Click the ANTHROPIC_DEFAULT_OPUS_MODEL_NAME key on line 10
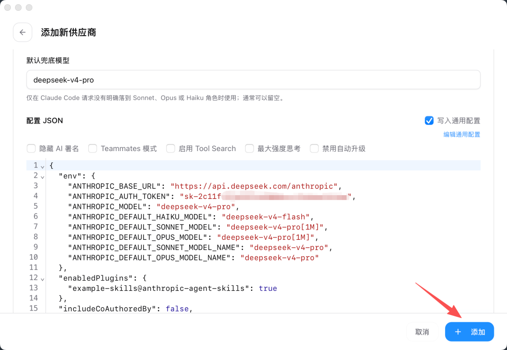This screenshot has height=350, width=507. point(149,258)
